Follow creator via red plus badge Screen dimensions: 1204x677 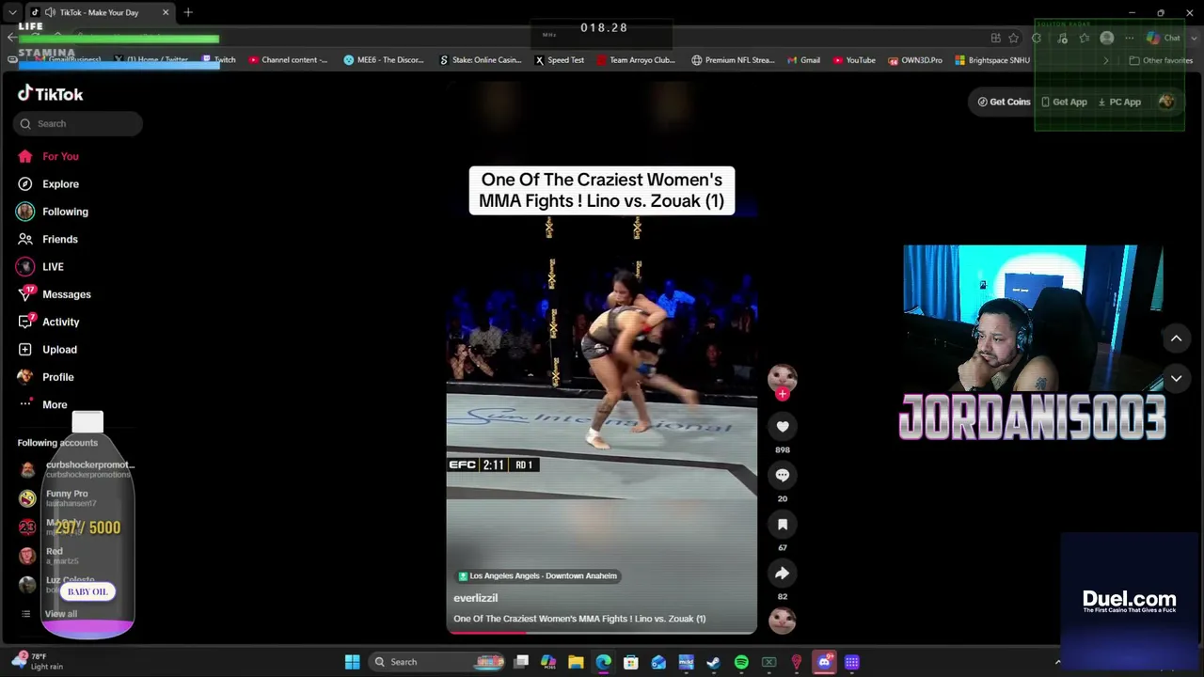click(x=783, y=395)
